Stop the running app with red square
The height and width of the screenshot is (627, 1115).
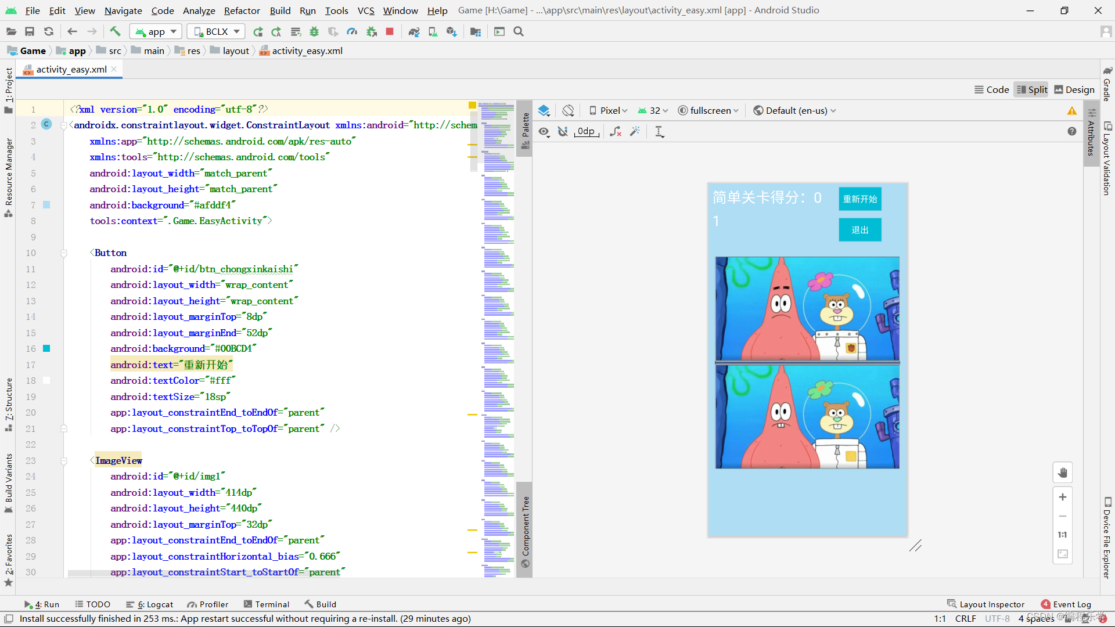point(390,31)
